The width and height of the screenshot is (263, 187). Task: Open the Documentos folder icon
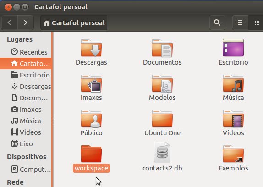tap(162, 48)
